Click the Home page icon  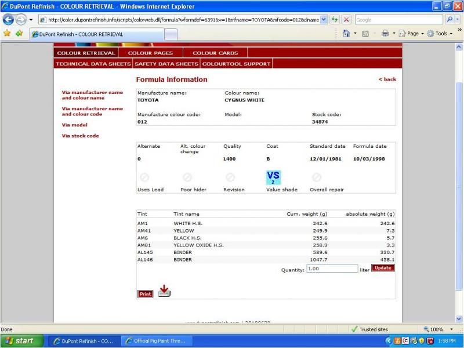[346, 34]
